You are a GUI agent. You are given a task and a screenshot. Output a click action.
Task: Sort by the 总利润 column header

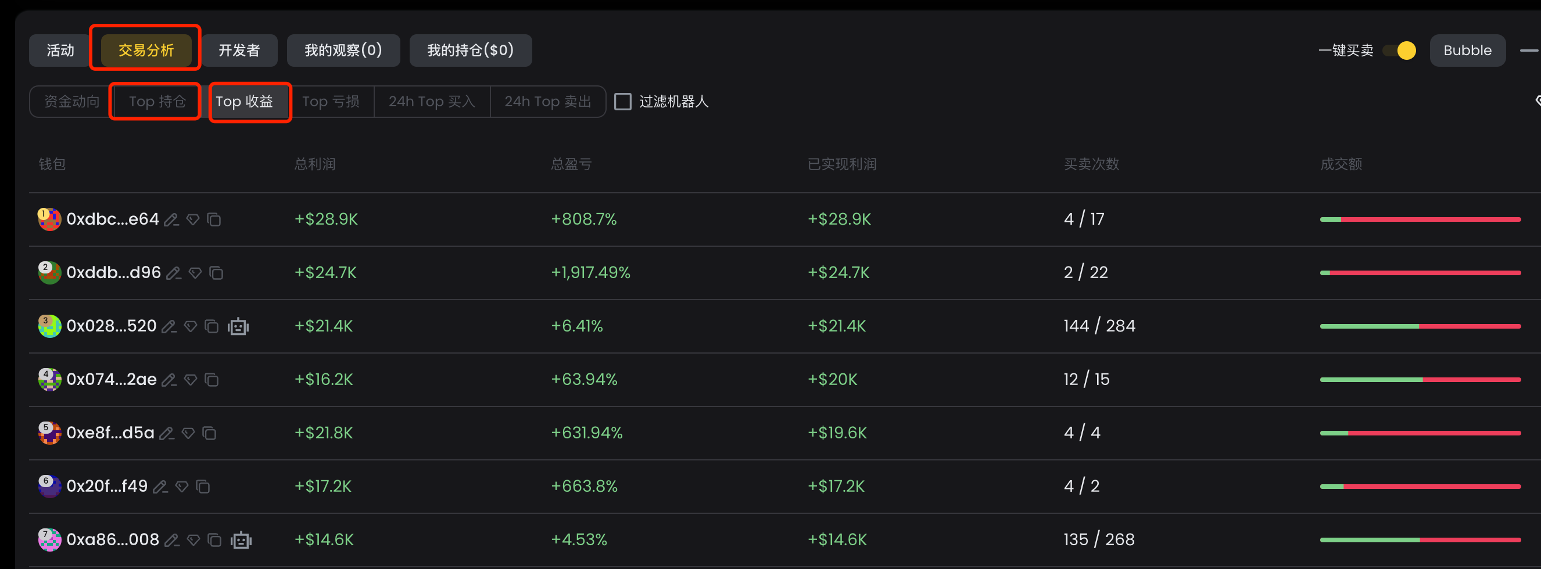[x=315, y=164]
